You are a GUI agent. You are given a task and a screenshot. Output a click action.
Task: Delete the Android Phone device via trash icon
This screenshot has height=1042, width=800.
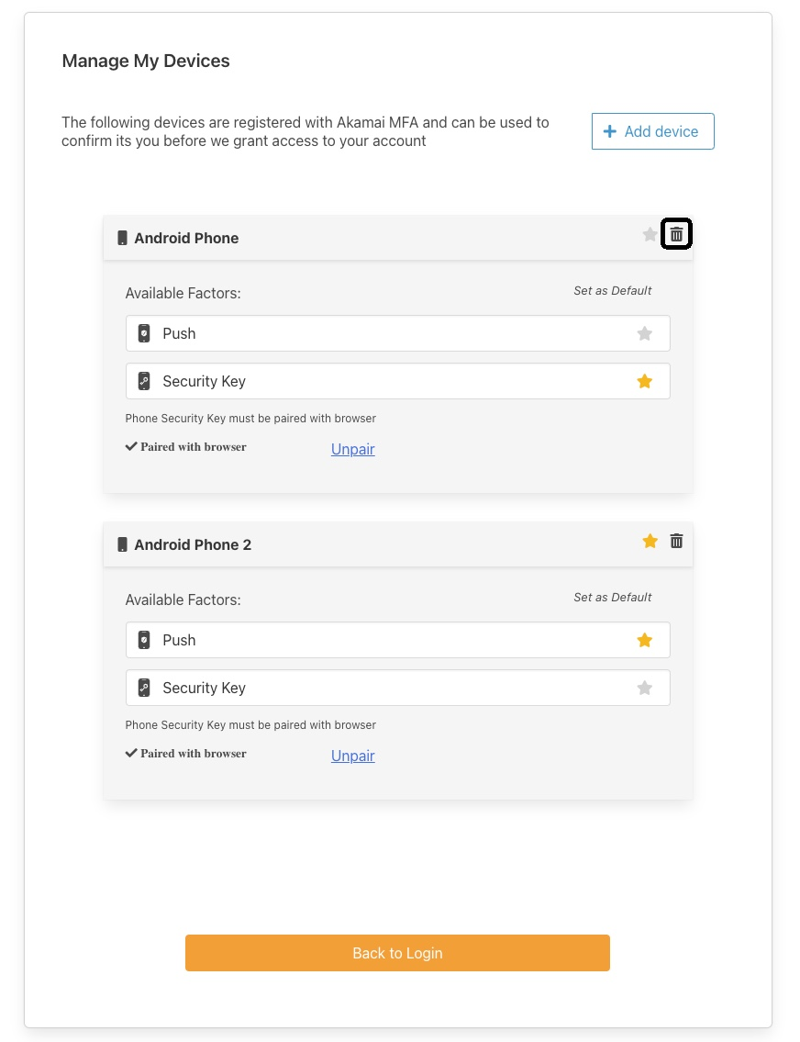click(676, 235)
